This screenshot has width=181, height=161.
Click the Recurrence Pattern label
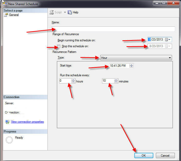64,52
